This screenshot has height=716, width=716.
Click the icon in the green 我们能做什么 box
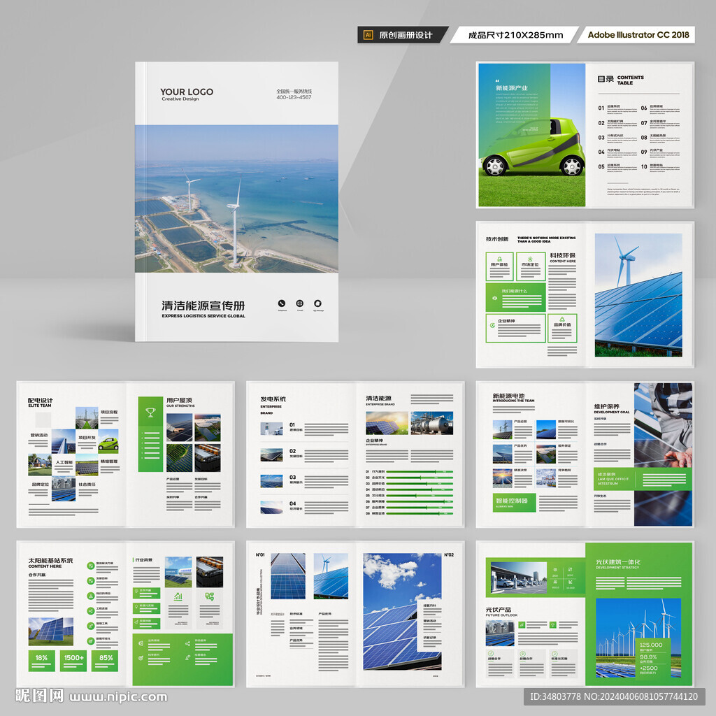[x=494, y=298]
